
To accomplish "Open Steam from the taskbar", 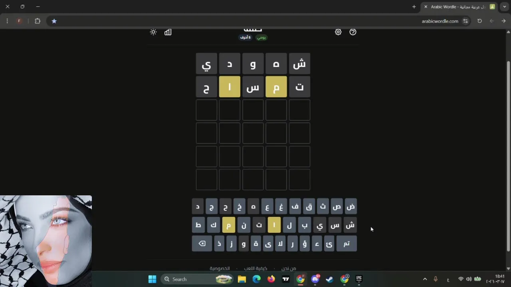I will click(x=329, y=279).
